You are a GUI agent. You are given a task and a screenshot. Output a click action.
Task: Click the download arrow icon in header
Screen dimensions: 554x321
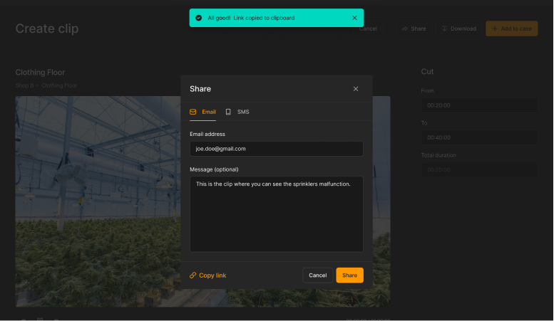tap(444, 28)
